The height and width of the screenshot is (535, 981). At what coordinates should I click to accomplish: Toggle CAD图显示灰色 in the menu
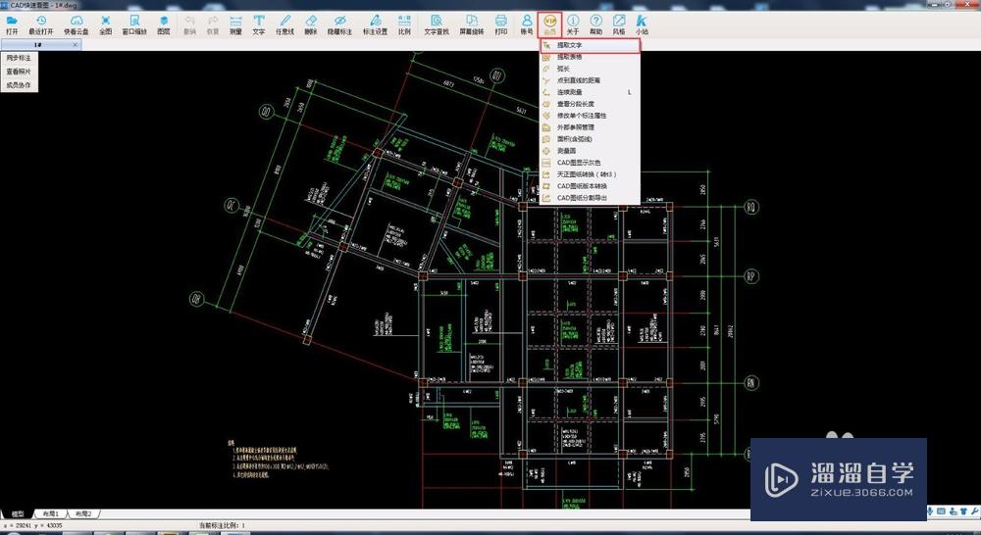590,163
